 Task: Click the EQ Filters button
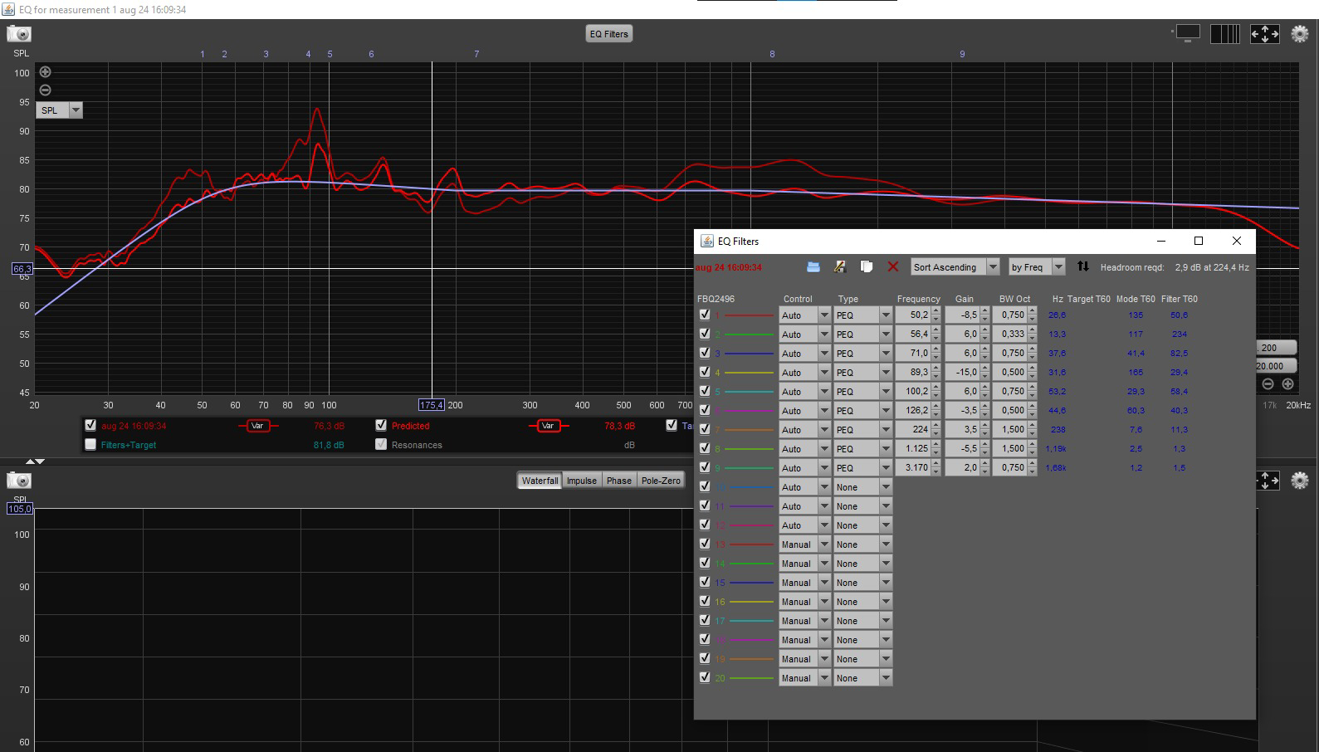pyautogui.click(x=608, y=34)
